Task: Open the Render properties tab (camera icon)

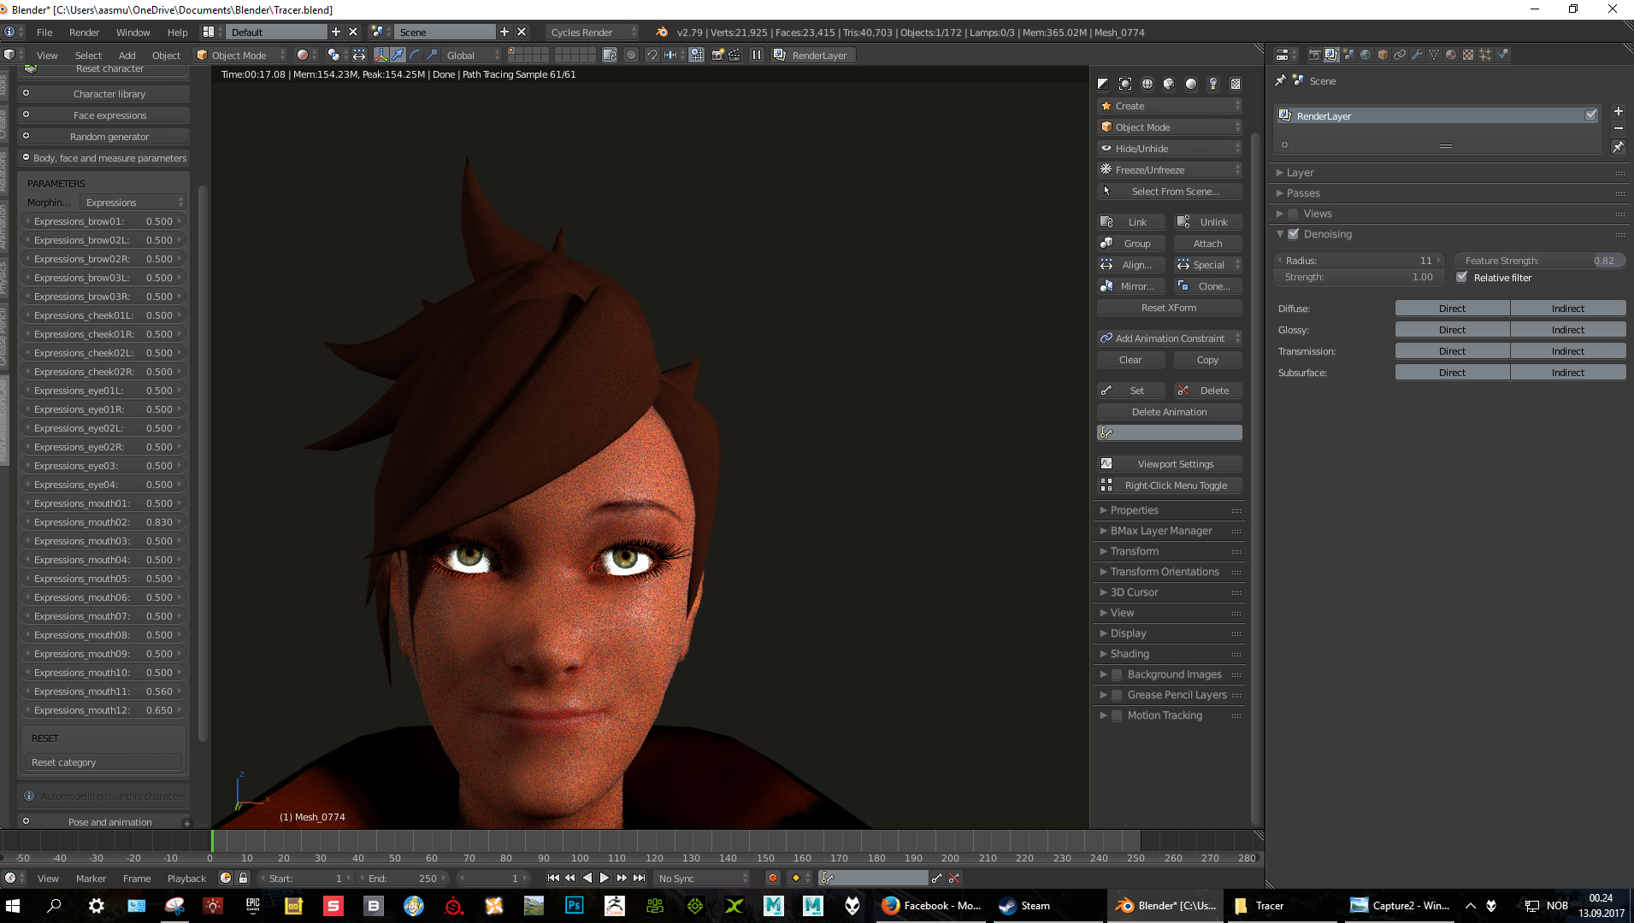Action: (x=1314, y=55)
